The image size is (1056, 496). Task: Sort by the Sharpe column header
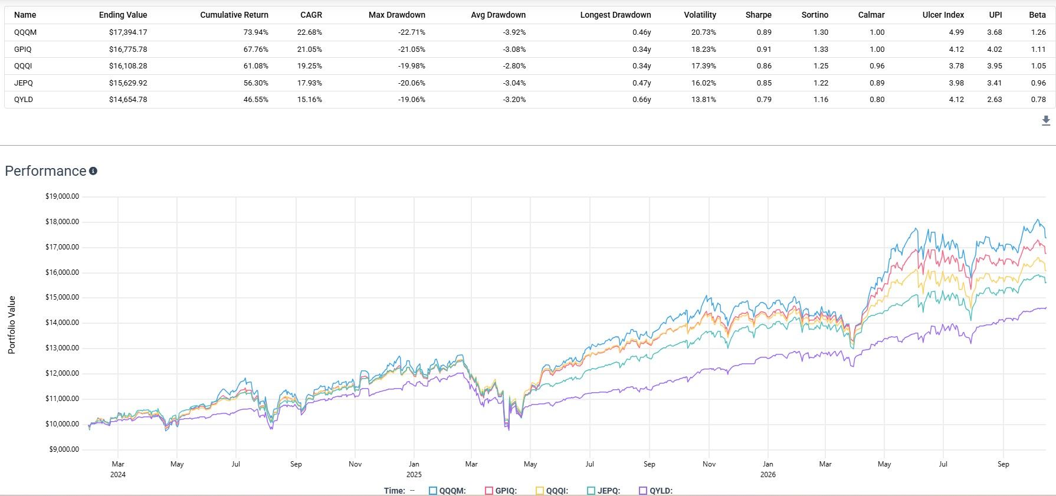coord(759,15)
